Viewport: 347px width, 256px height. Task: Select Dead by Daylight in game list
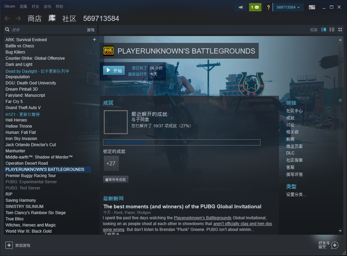pos(37,71)
